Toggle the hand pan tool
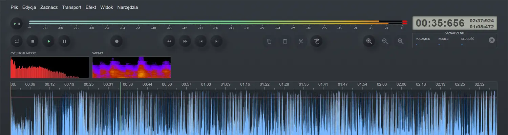Image resolution: width=508 pixels, height=135 pixels. click(x=316, y=42)
